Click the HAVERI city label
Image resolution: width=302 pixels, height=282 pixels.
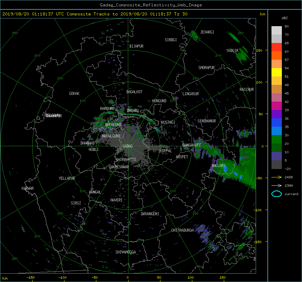pyautogui.click(x=116, y=200)
